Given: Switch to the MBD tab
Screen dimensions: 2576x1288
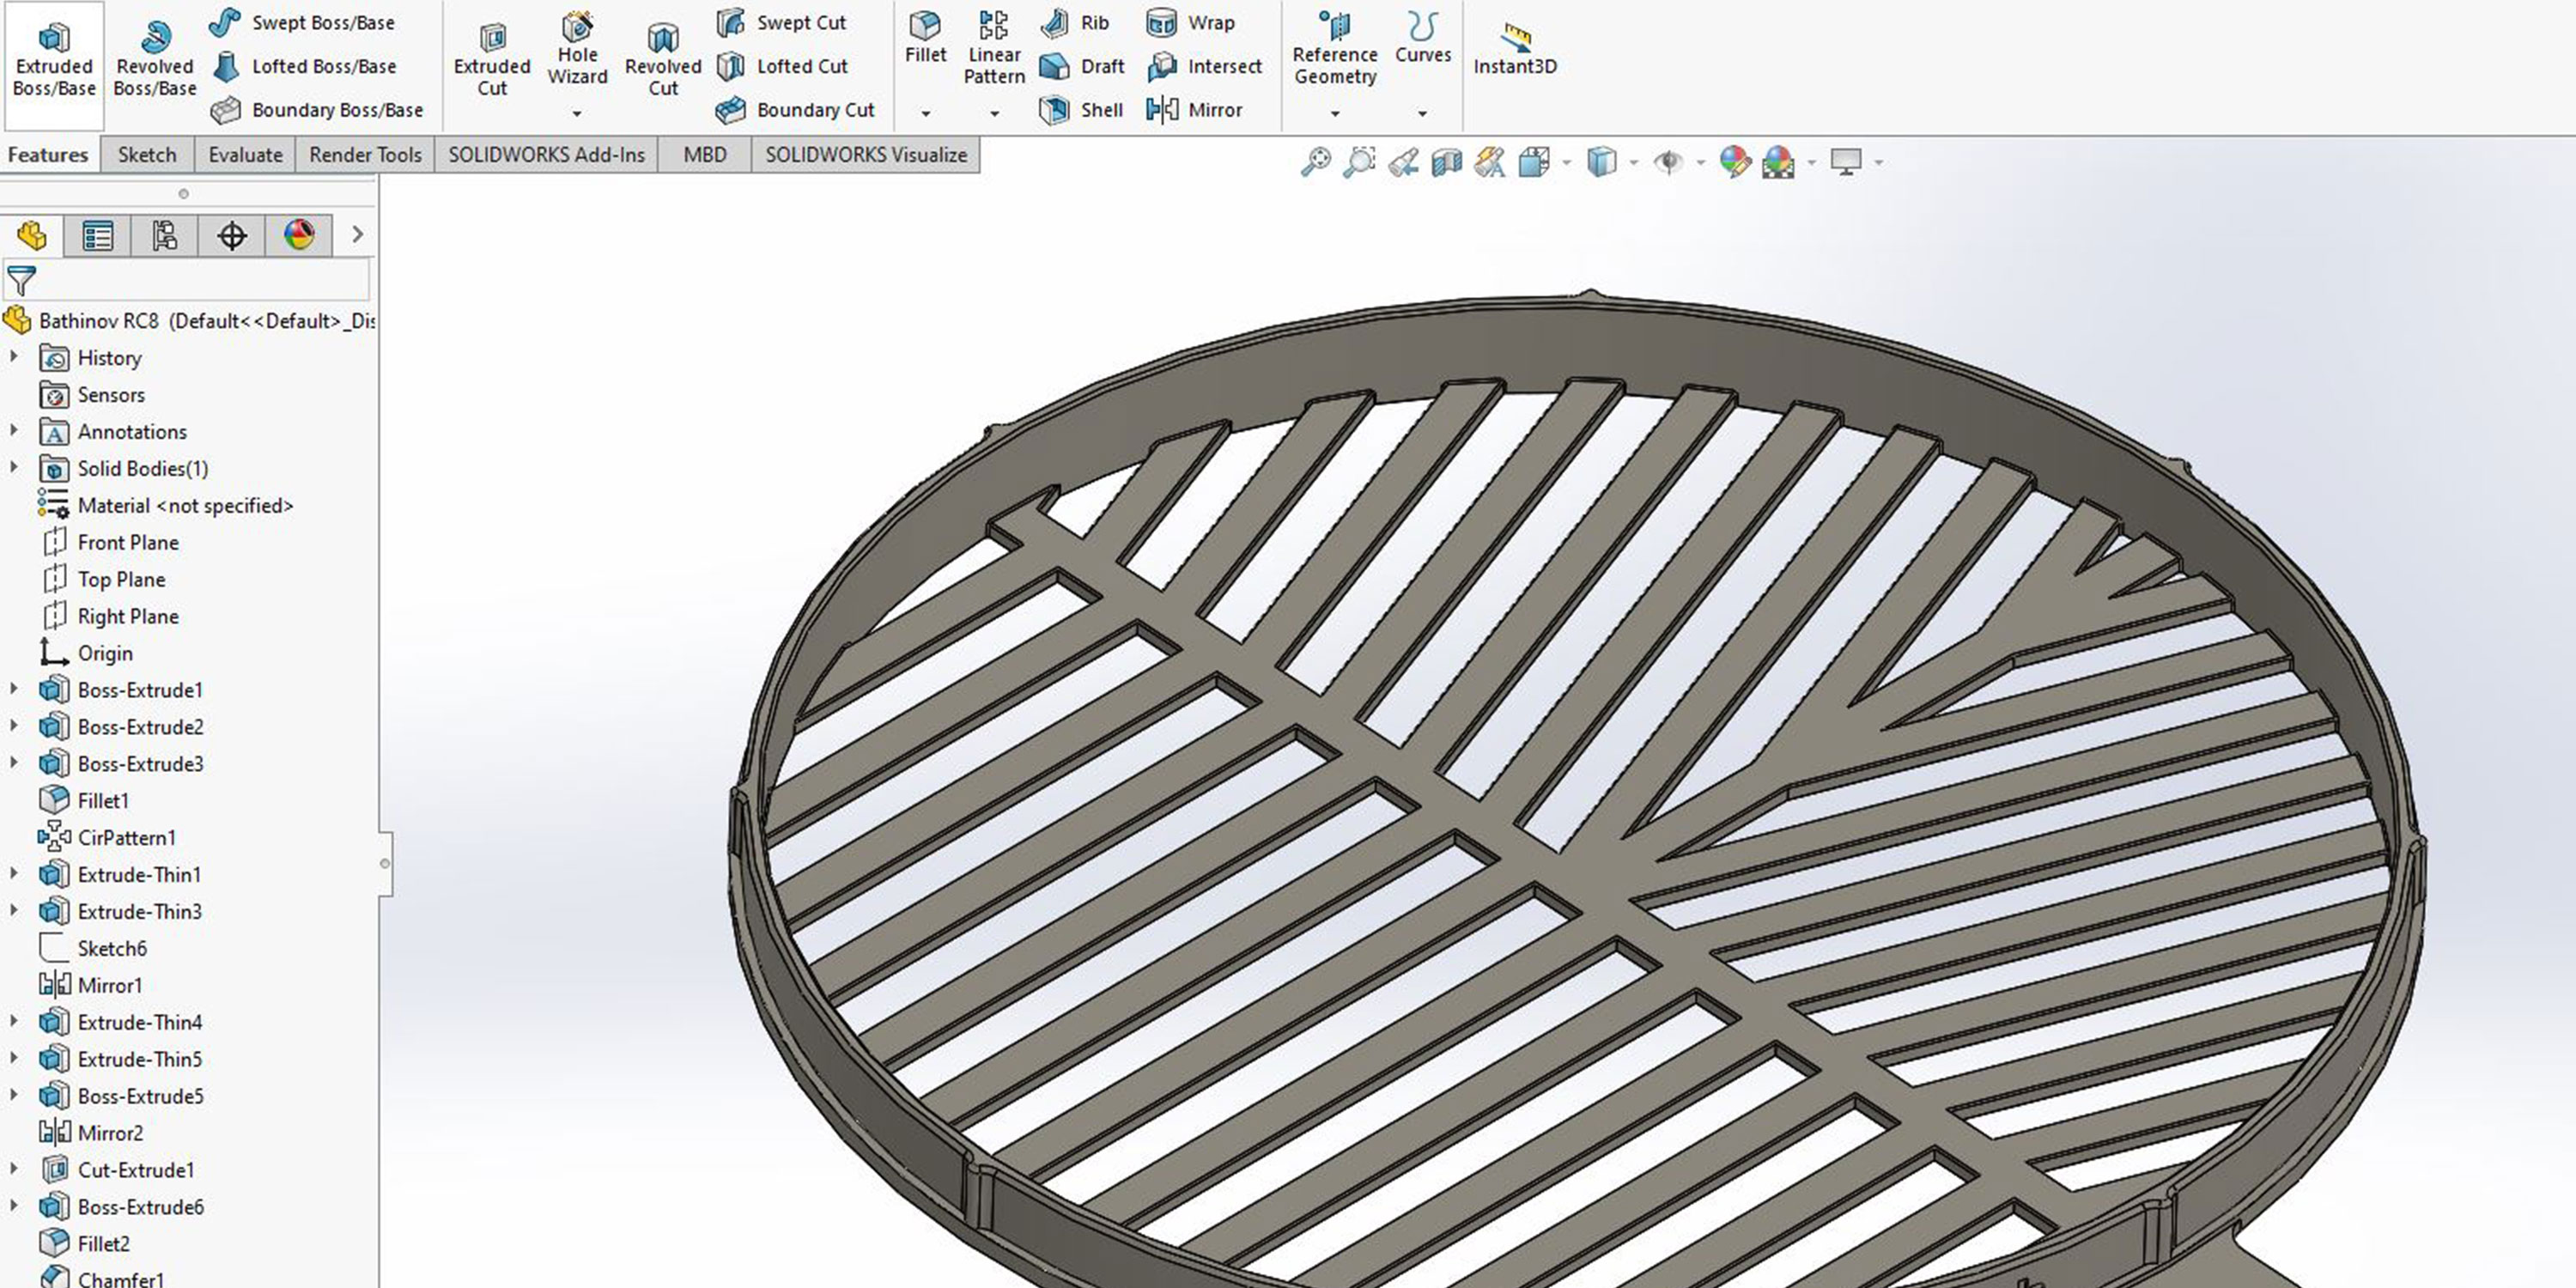Looking at the screenshot, I should coord(705,155).
